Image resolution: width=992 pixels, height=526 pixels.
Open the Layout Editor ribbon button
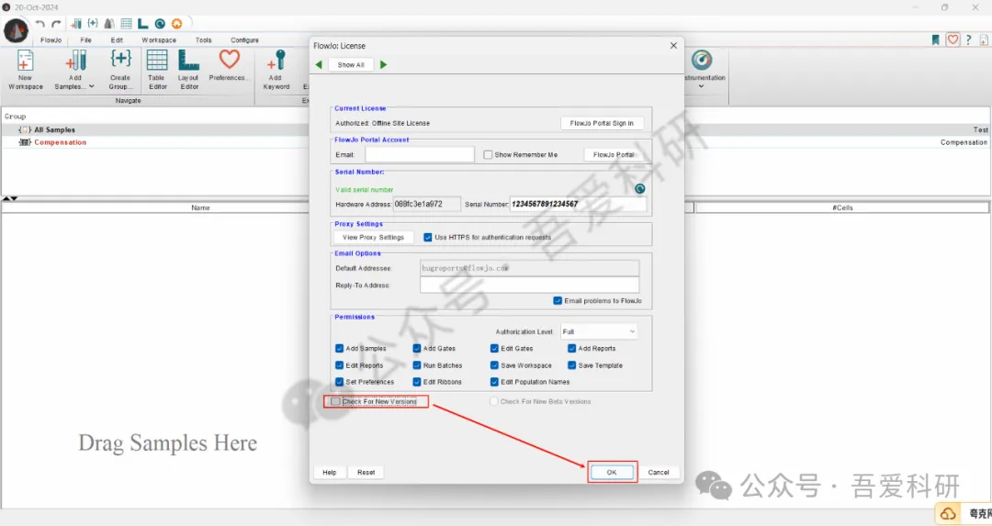[x=188, y=70]
